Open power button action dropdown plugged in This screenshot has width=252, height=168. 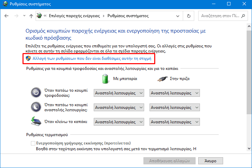[x=175, y=93]
